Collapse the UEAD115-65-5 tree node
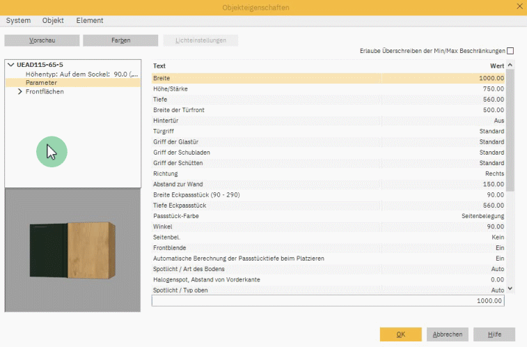 pos(10,65)
